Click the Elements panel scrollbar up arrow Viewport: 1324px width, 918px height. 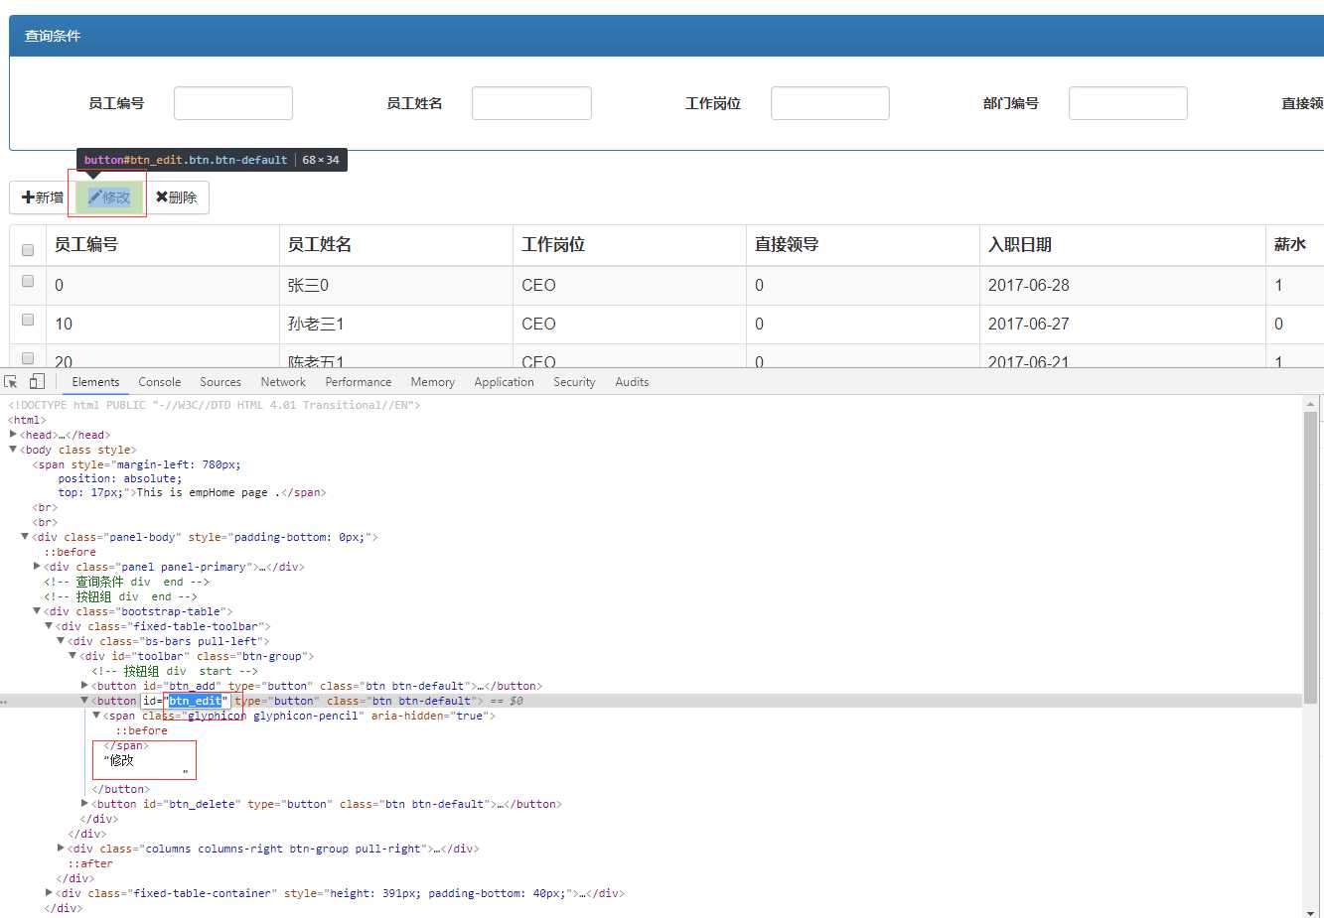[1311, 404]
